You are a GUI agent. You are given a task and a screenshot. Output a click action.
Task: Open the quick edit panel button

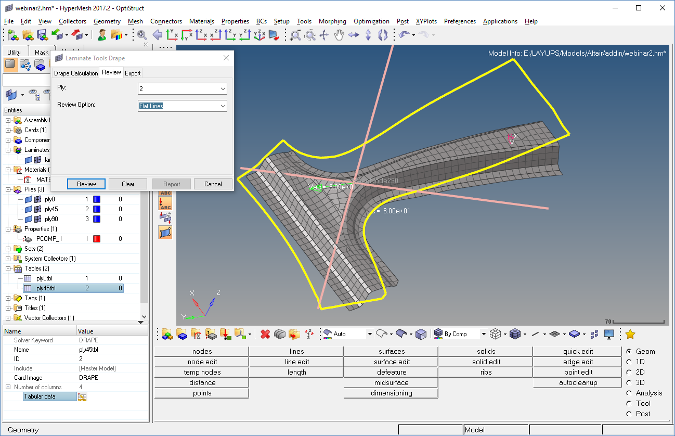(x=578, y=351)
